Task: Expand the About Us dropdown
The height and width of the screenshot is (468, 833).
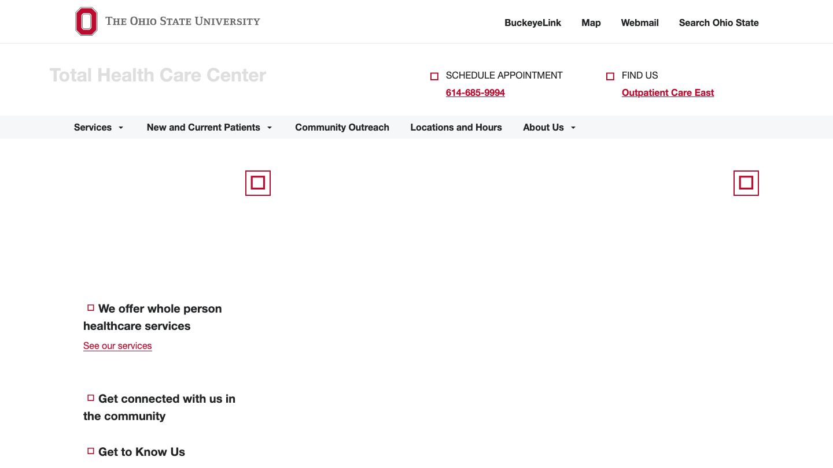Action: click(549, 127)
